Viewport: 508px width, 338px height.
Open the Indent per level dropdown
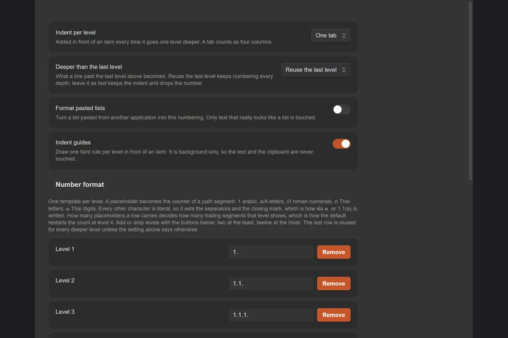point(331,35)
